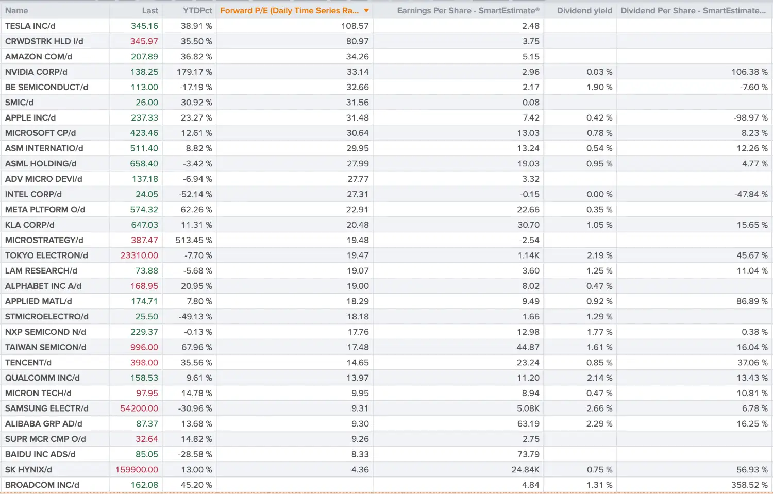Click the ADV MICRO DEVI/d row name

pos(43,179)
